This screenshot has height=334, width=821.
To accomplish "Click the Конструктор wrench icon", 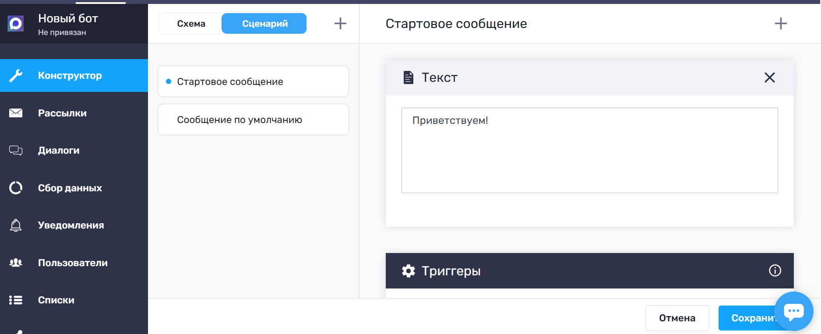I will pyautogui.click(x=16, y=76).
